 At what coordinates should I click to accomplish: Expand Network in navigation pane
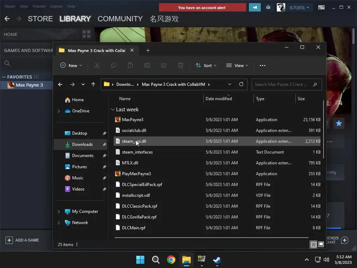click(59, 223)
